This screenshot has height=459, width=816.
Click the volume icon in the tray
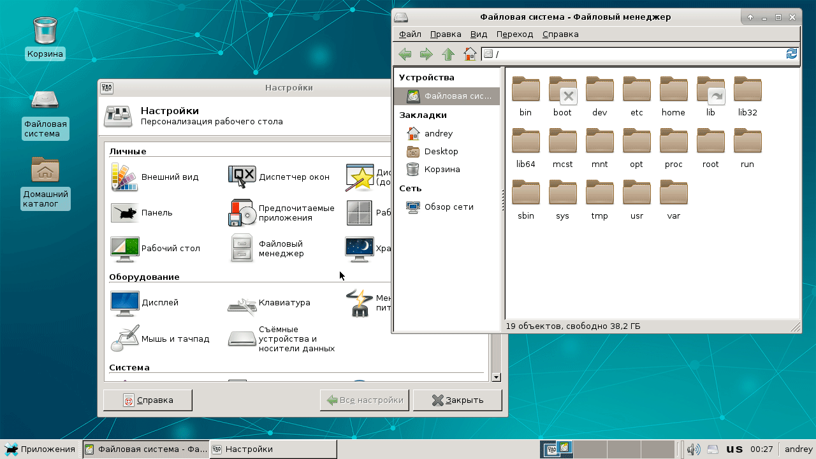point(694,449)
